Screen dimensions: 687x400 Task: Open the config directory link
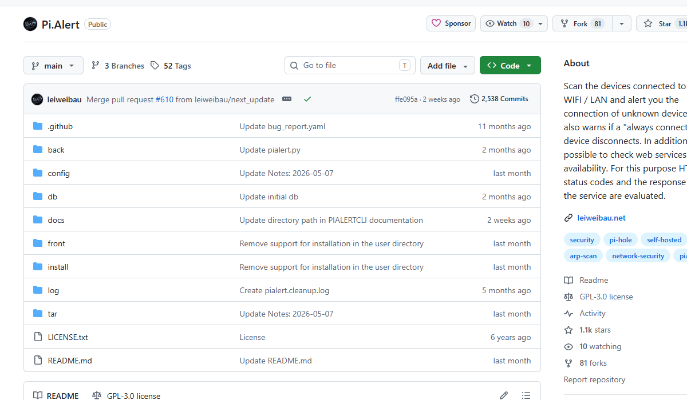pyautogui.click(x=59, y=173)
